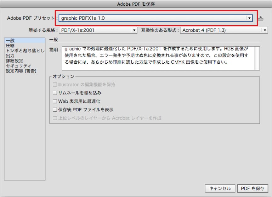This screenshot has width=272, height=197.
Task: Check 保存後 PDF ファイルを表示 option
Action: (x=55, y=110)
